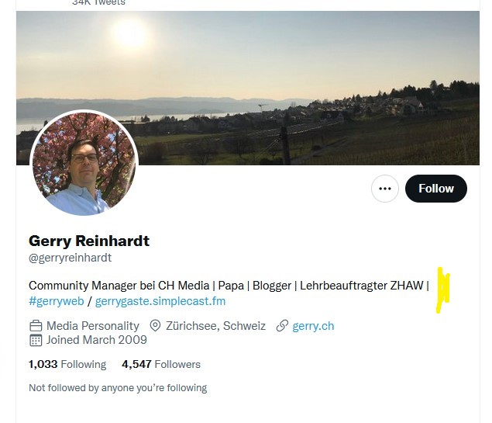Click "Not followed by anyone you're following"
The image size is (492, 423).
[x=118, y=388]
